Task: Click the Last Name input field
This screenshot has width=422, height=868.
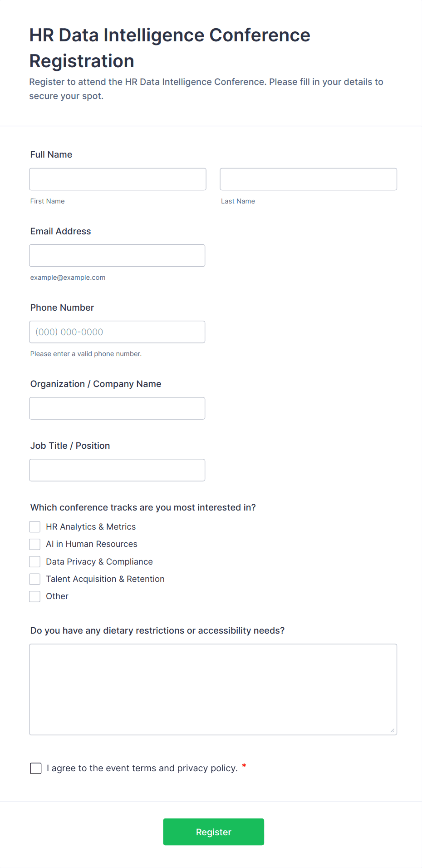Action: 308,179
